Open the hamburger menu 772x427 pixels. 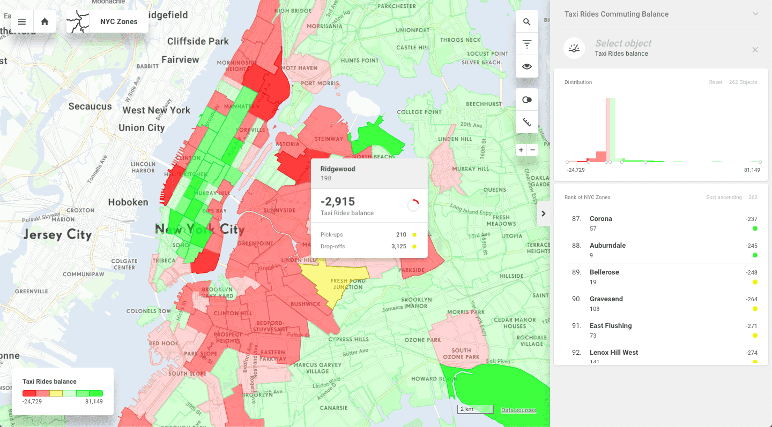point(22,21)
